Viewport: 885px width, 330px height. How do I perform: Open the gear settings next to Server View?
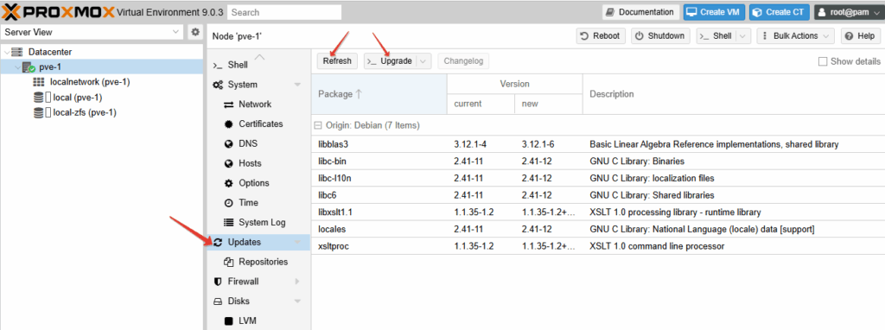coord(195,32)
